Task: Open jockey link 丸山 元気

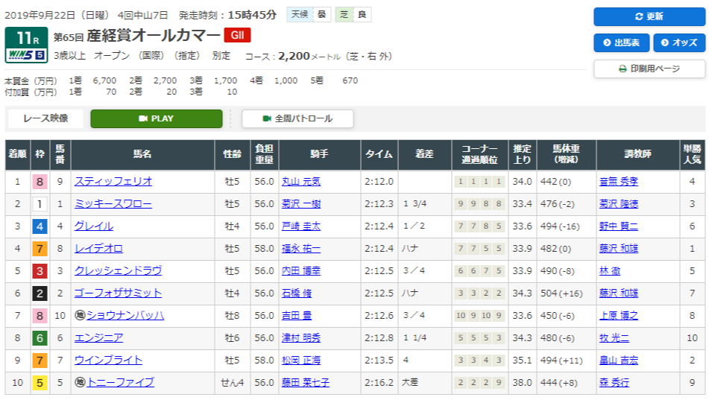Action: coord(301,181)
